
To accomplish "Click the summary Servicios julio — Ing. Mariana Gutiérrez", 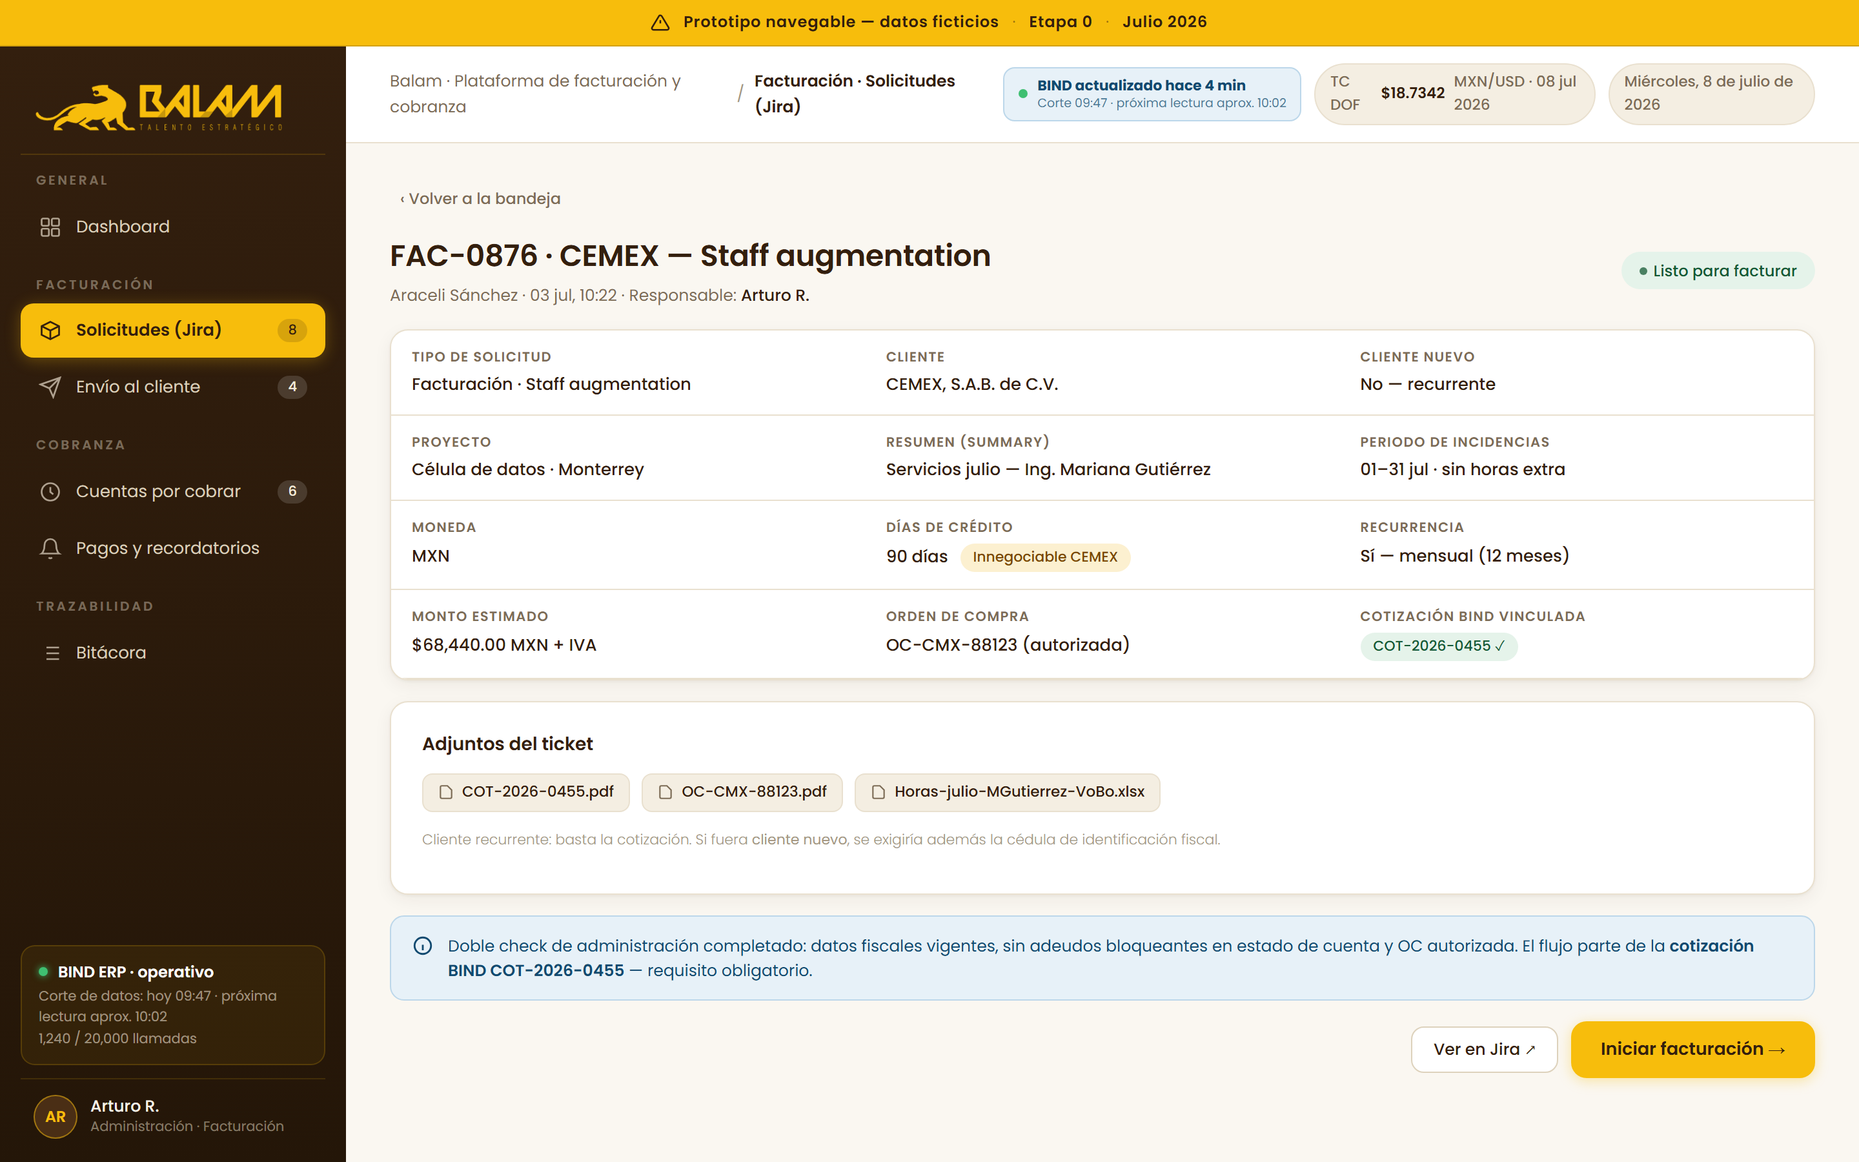I will click(x=1048, y=469).
